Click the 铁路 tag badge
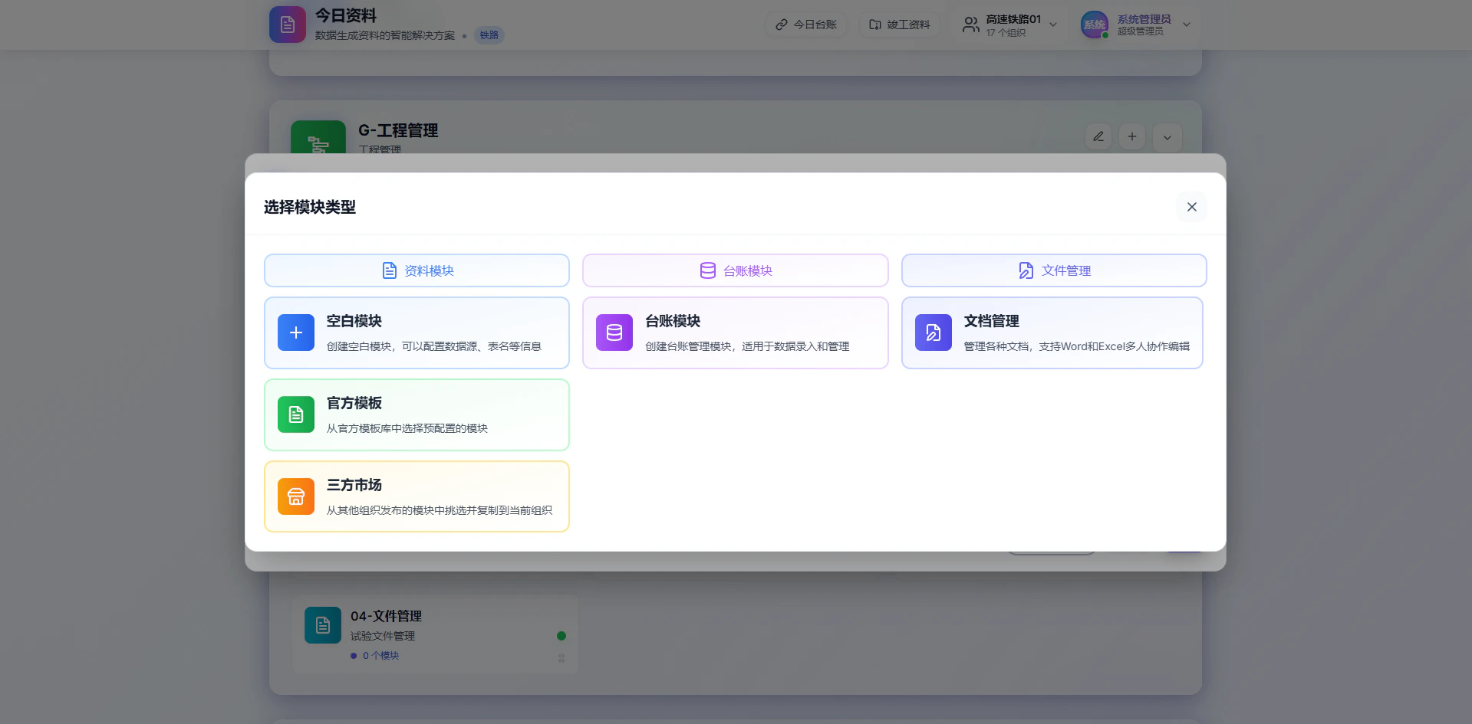 [489, 35]
